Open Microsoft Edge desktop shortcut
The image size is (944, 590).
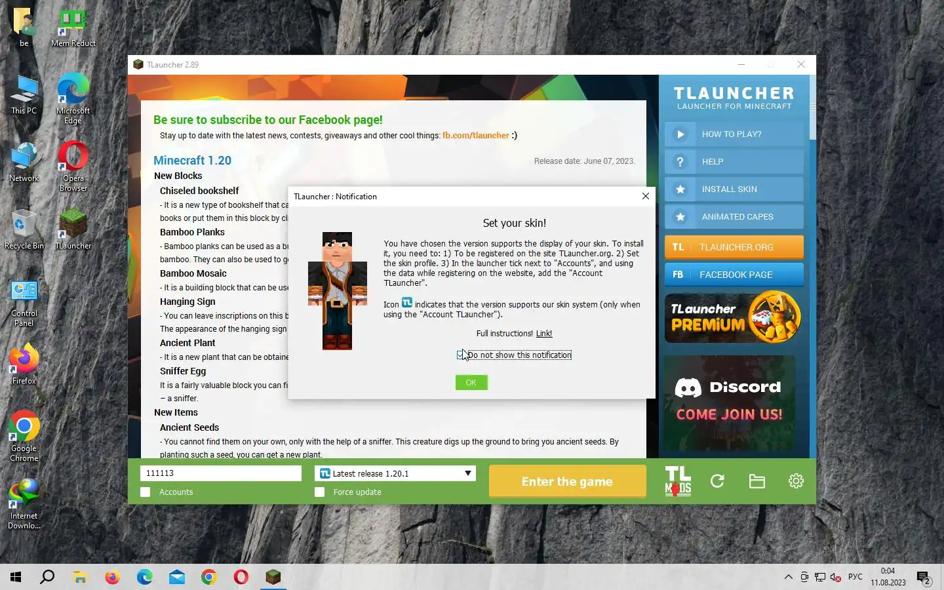(x=73, y=98)
